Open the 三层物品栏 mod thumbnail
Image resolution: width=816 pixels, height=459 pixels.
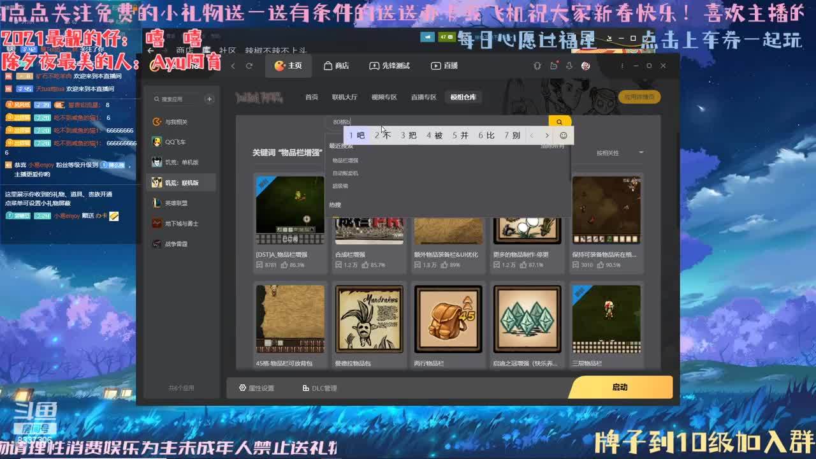click(x=606, y=319)
